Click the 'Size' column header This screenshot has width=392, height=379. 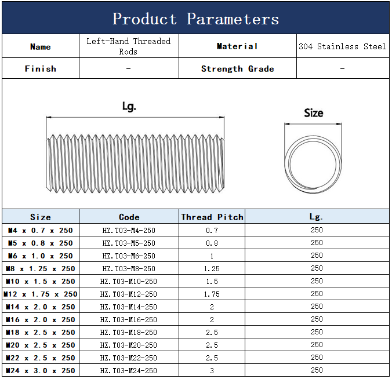point(41,217)
